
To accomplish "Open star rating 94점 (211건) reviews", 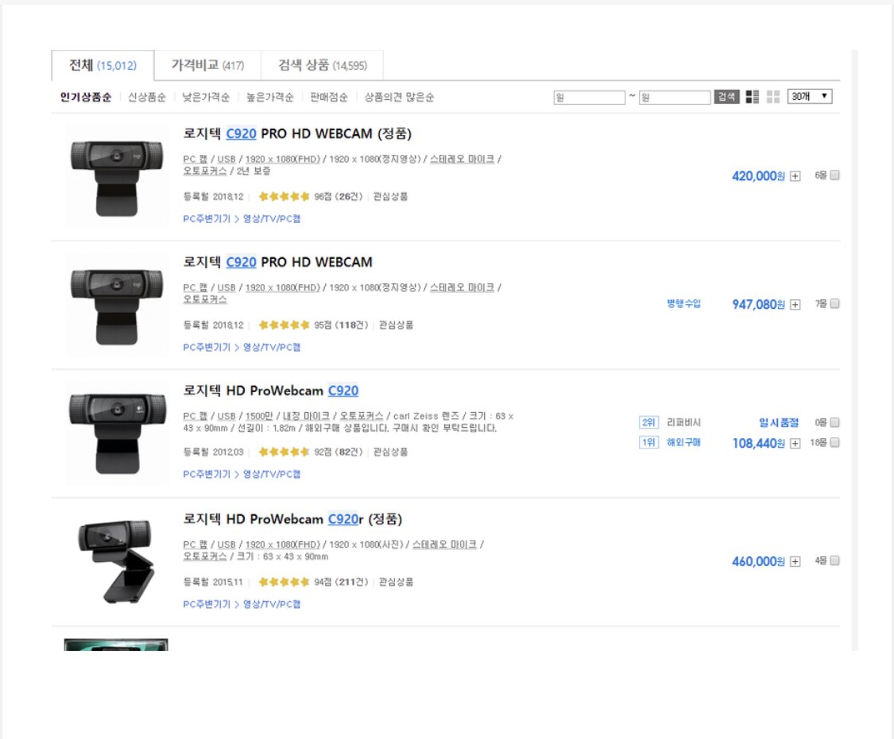I will pyautogui.click(x=313, y=583).
